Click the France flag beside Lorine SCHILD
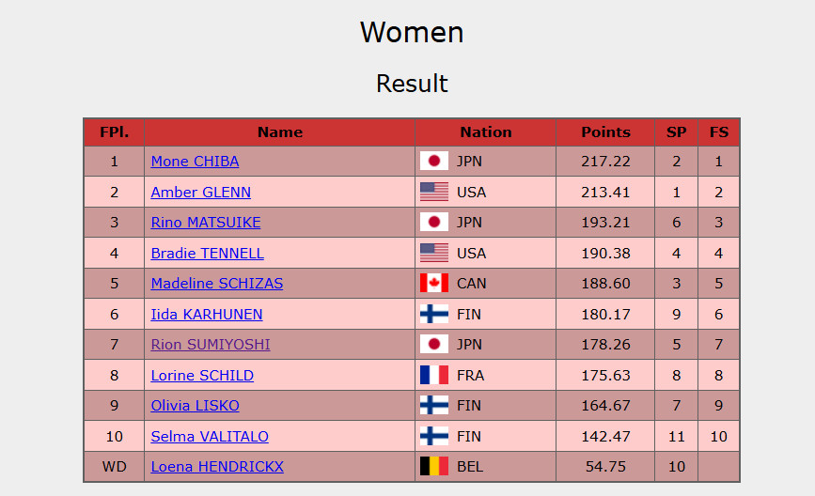Image resolution: width=815 pixels, height=496 pixels. pyautogui.click(x=433, y=375)
